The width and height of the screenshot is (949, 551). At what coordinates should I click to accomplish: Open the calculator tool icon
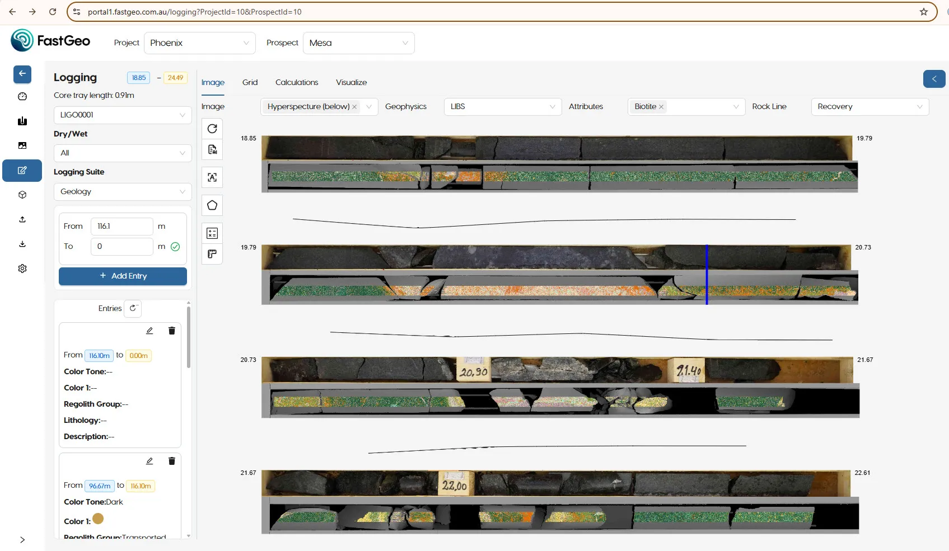(x=212, y=233)
